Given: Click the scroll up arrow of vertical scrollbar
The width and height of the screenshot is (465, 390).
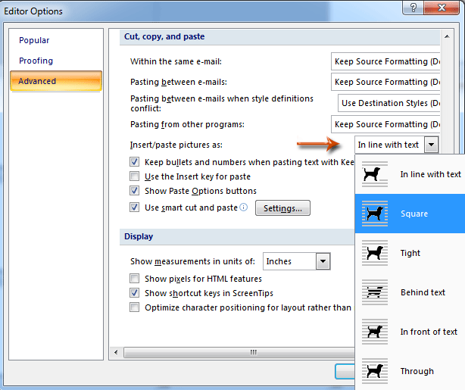Looking at the screenshot, I should pyautogui.click(x=447, y=37).
